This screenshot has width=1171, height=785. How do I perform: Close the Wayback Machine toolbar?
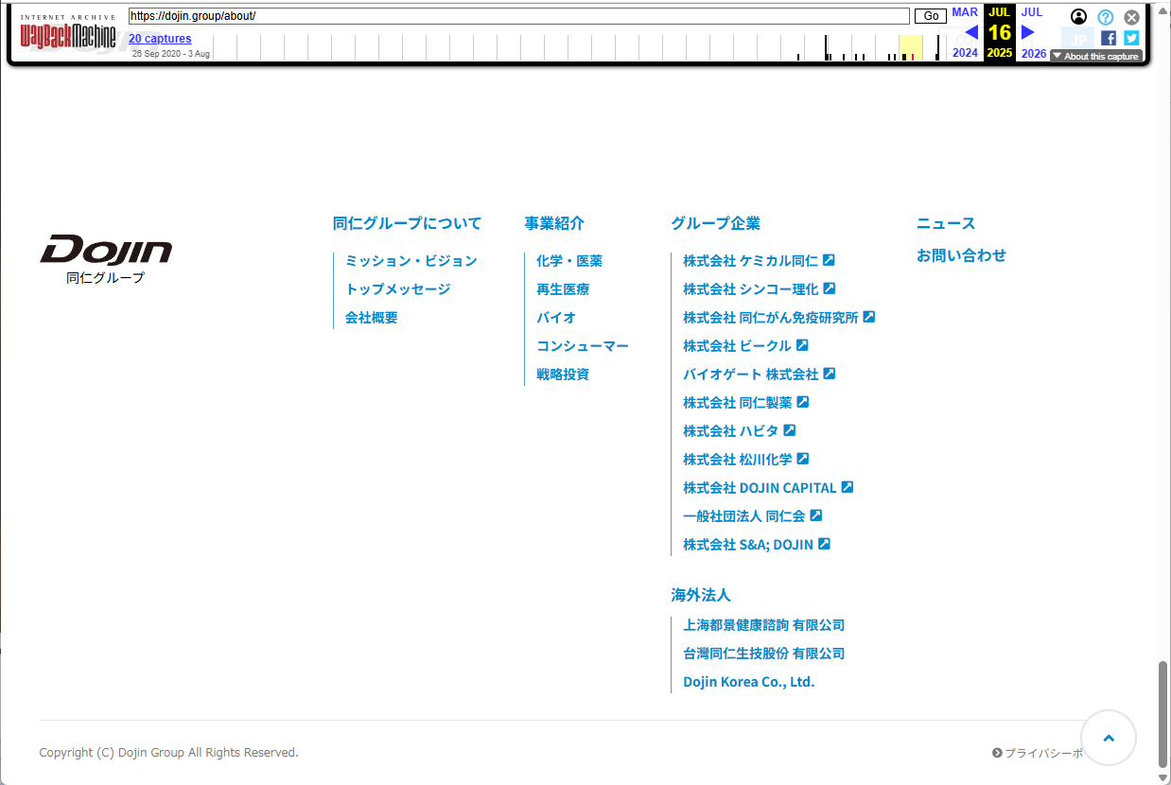tap(1132, 17)
